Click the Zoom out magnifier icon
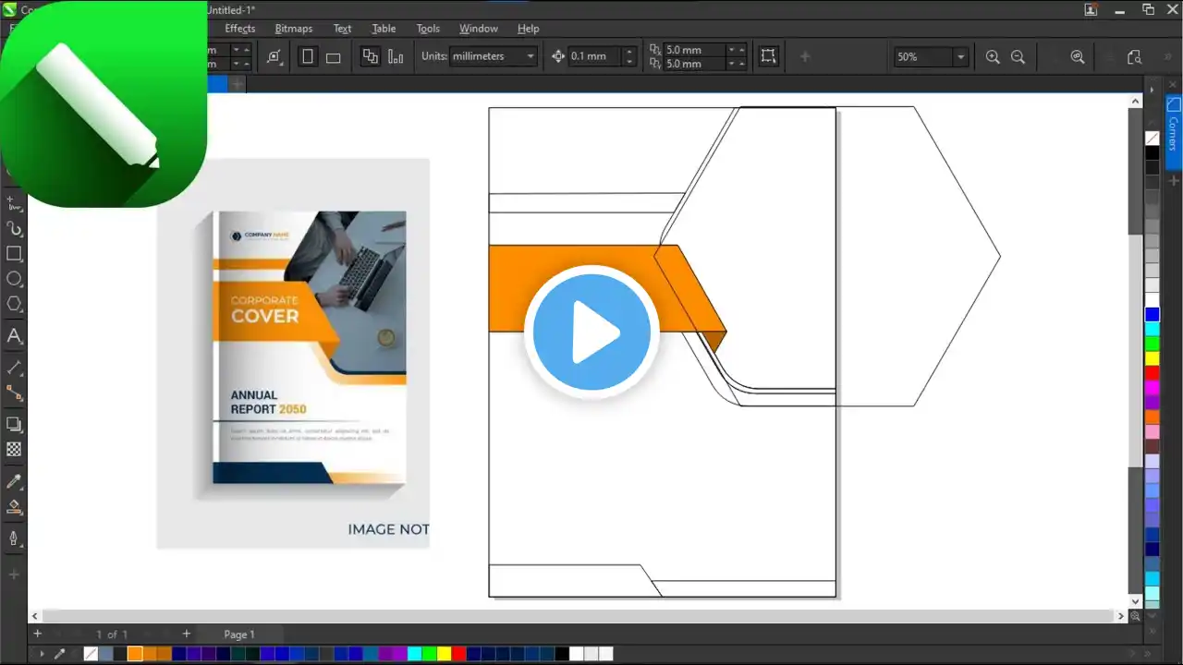 (1018, 57)
